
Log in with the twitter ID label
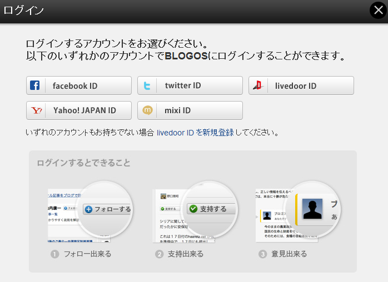coord(183,85)
